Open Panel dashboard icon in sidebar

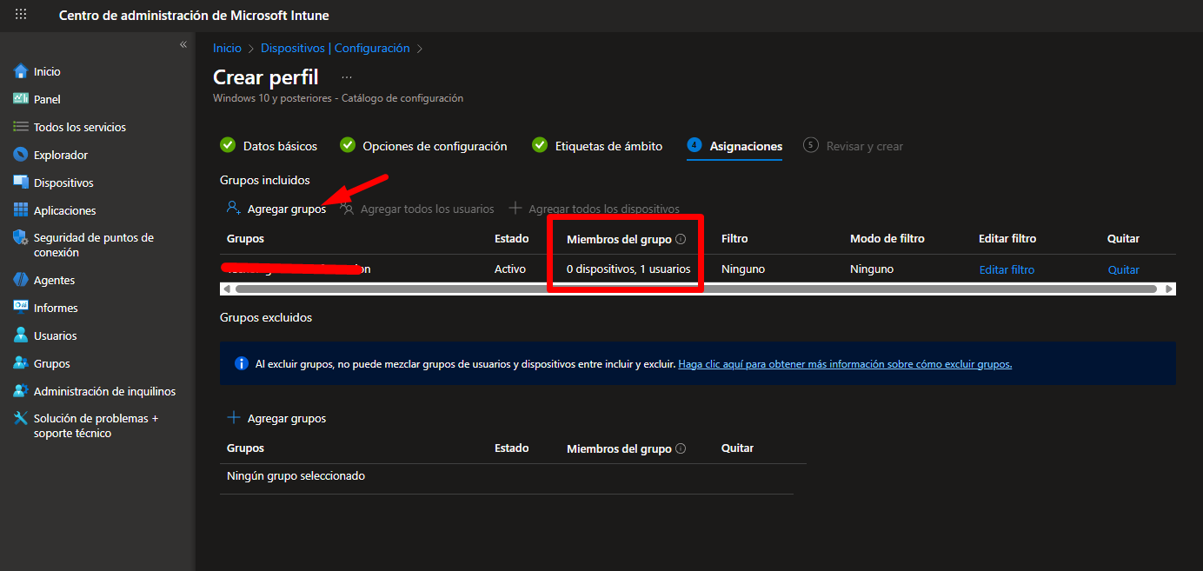tap(22, 99)
